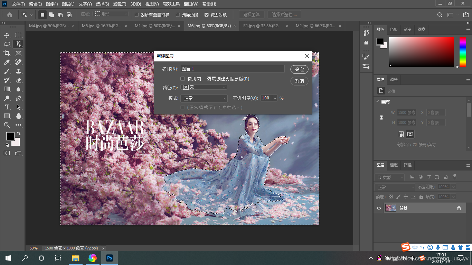Expand the 不透明度 value dropdown

coord(275,98)
